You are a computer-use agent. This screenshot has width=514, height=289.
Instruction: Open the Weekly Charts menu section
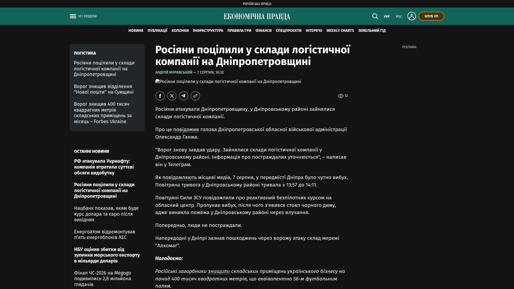click(340, 31)
